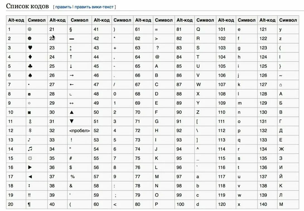Viewport: 304px width, 211px height.
Task: Select the up triangle symbol for Alt-code 30
Action: pyautogui.click(x=72, y=112)
